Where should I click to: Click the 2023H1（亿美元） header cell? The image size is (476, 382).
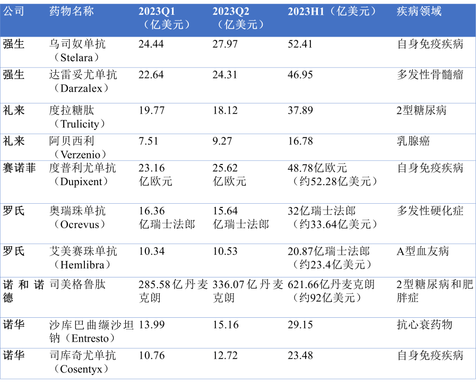tap(333, 12)
